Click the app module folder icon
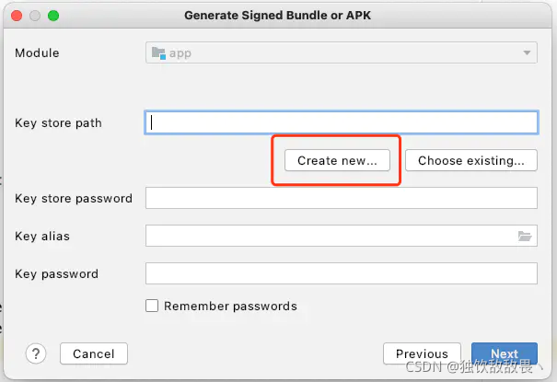The image size is (557, 382). (x=158, y=52)
